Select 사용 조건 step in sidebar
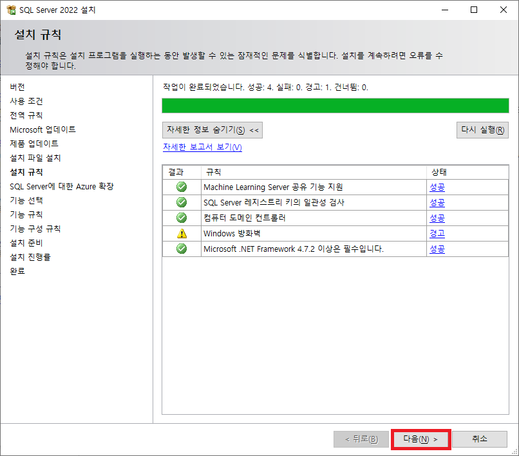Viewport: 519px width, 456px height. (26, 101)
